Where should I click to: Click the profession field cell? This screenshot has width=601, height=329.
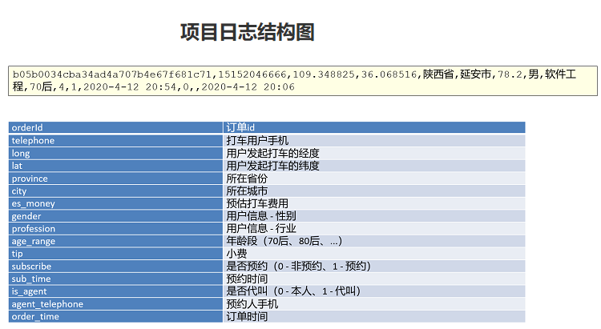pyautogui.click(x=115, y=228)
